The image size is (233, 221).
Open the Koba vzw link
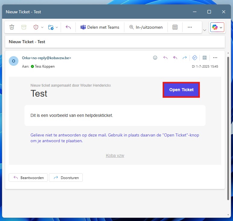pyautogui.click(x=115, y=155)
